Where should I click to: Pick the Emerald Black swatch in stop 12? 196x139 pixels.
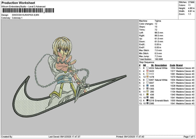click(148, 101)
